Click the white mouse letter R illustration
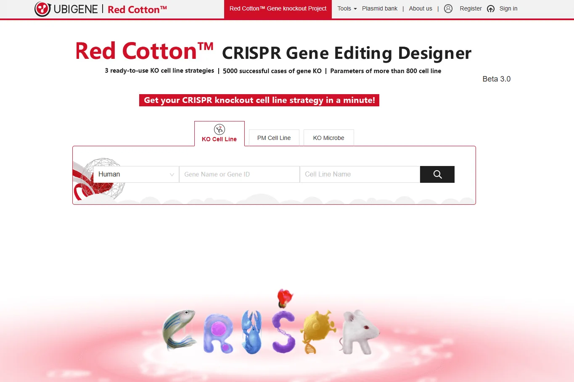 360,332
